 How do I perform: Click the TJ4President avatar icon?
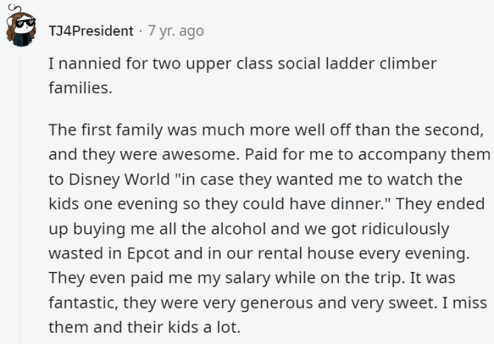pyautogui.click(x=21, y=30)
